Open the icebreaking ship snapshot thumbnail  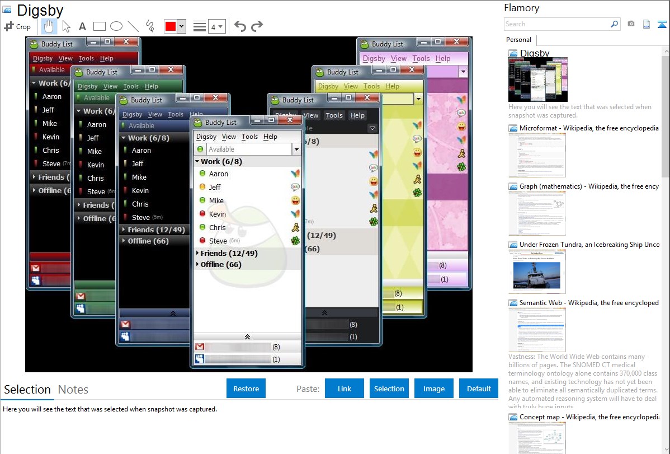click(537, 272)
